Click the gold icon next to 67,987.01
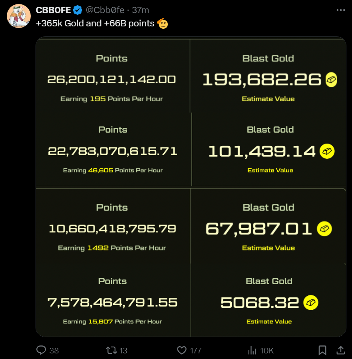This screenshot has width=352, height=359. click(324, 229)
